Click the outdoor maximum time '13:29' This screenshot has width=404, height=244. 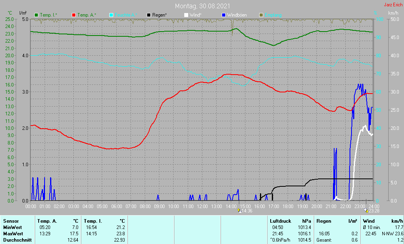[x=45, y=234]
